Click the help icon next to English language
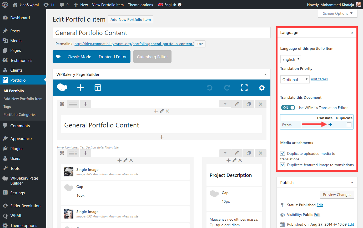The height and width of the screenshot is (228, 363). point(180,5)
